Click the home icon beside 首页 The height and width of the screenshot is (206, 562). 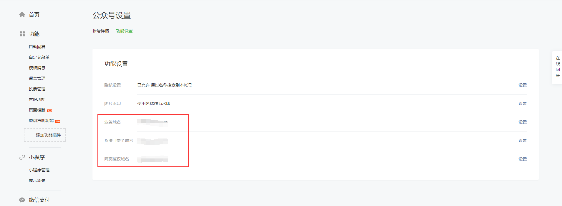pos(22,15)
